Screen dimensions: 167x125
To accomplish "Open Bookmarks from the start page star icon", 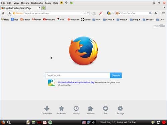I will click(61, 108).
